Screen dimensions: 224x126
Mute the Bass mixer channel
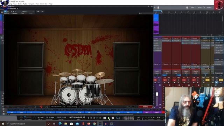155,80
